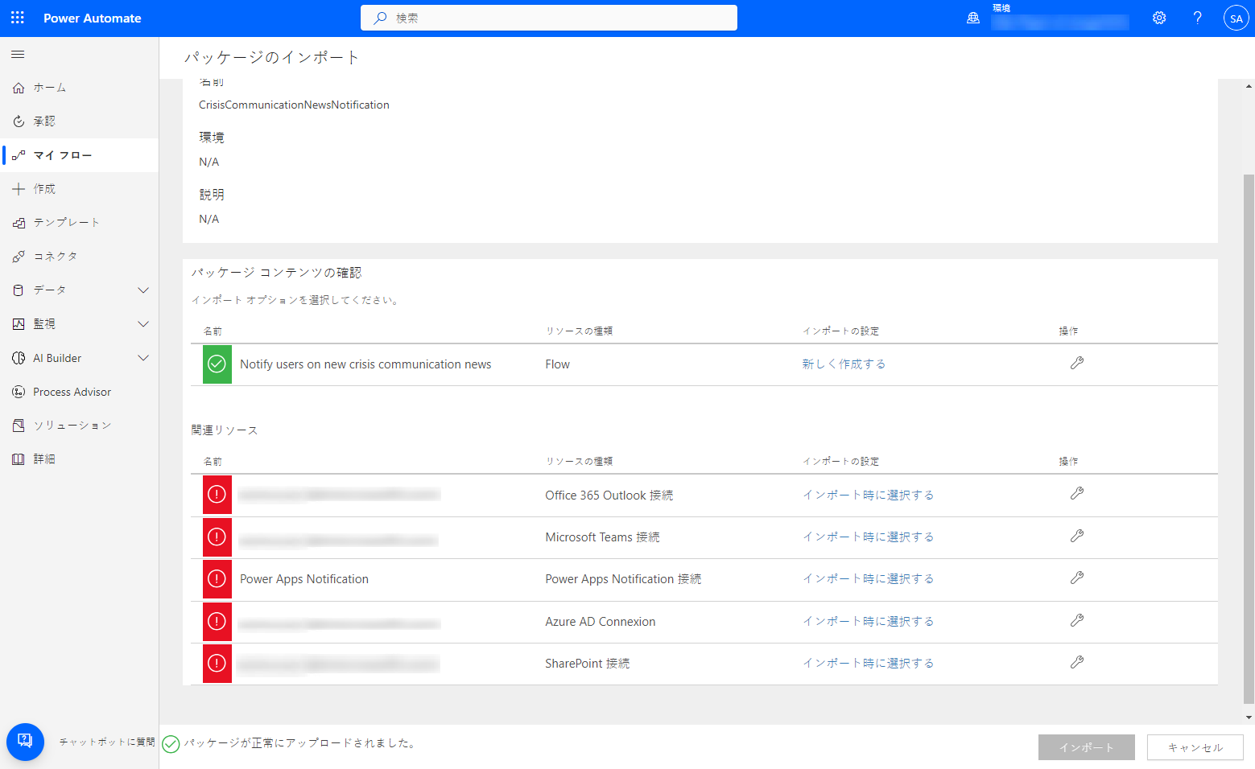Open the app launcher waffle icon
Image resolution: width=1255 pixels, height=769 pixels.
coord(18,18)
